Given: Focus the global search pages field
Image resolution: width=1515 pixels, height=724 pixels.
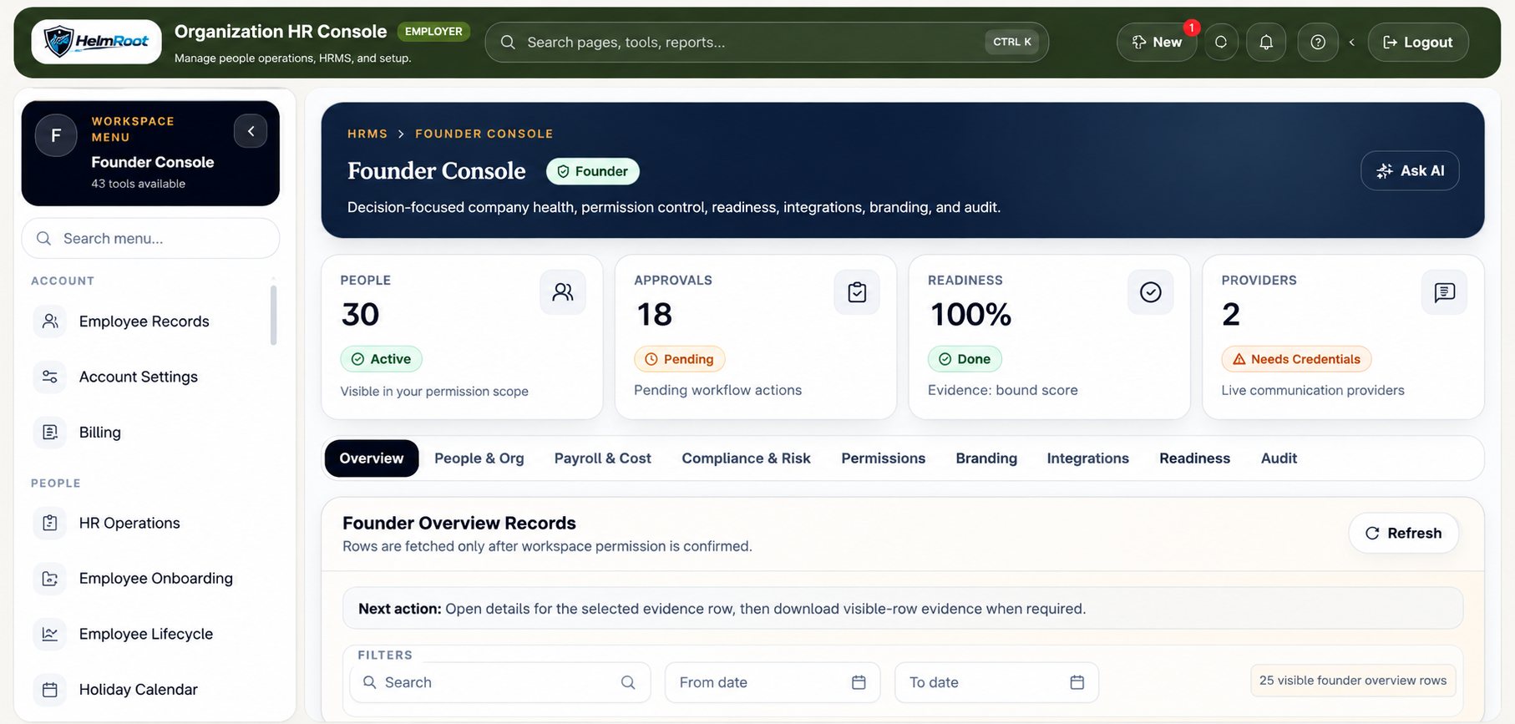Looking at the screenshot, I should click(x=767, y=42).
